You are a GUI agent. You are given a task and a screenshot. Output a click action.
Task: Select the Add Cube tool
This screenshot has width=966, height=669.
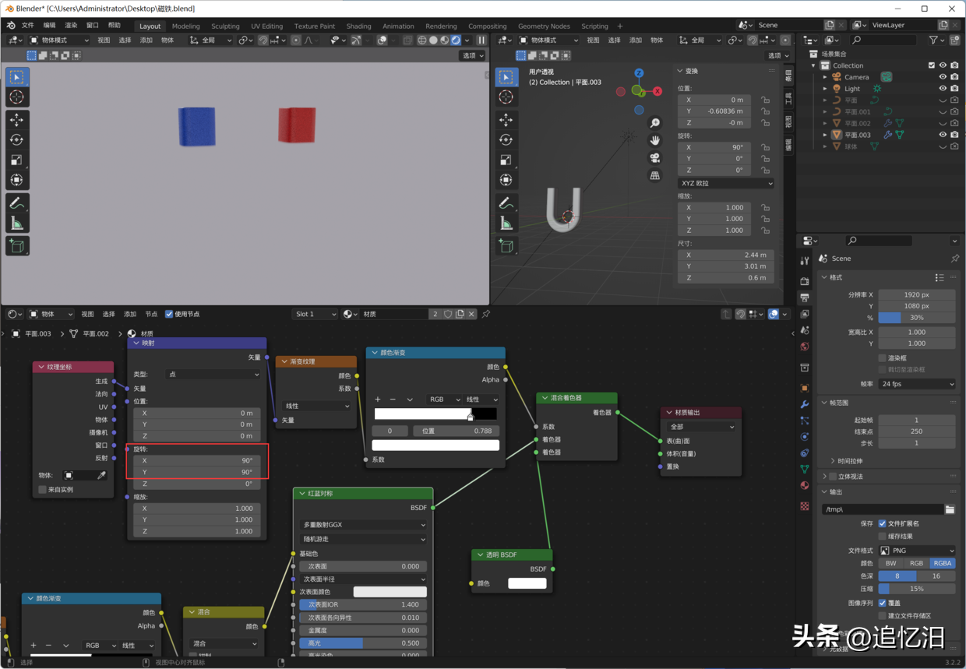16,243
